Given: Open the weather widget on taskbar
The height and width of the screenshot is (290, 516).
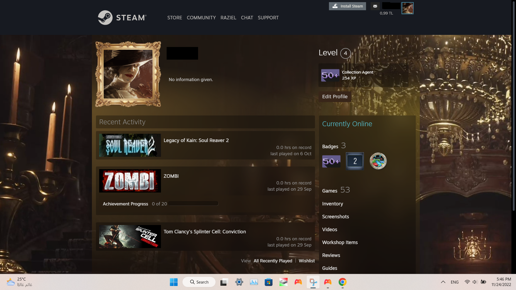Looking at the screenshot, I should coord(19,282).
